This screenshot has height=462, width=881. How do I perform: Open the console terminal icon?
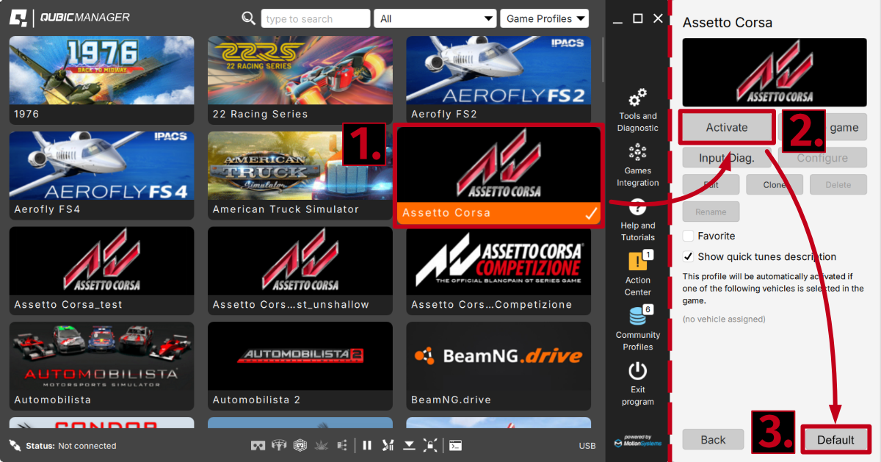tap(455, 445)
